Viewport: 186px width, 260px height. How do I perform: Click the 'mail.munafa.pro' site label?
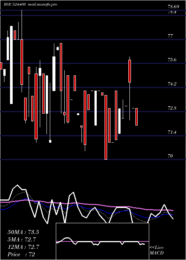[42, 4]
